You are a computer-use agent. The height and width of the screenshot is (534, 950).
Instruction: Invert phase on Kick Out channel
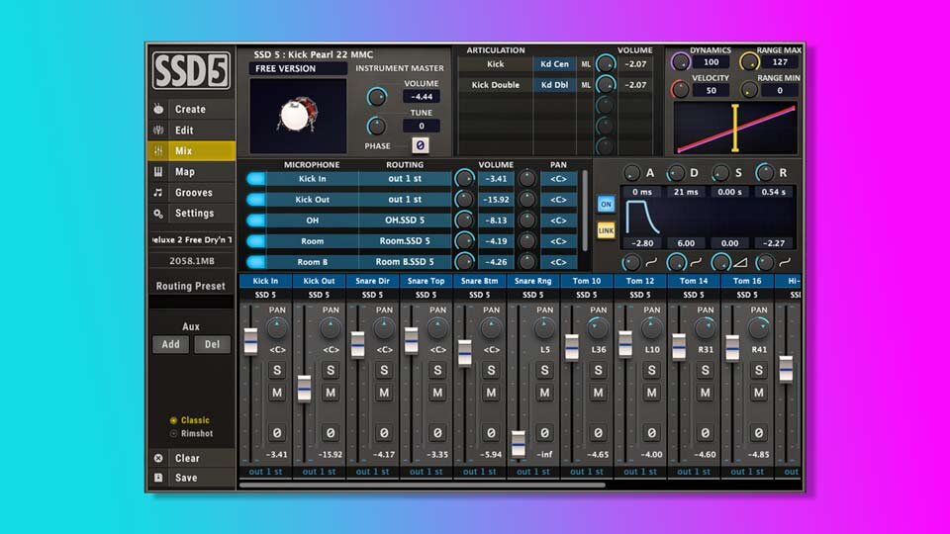(331, 433)
